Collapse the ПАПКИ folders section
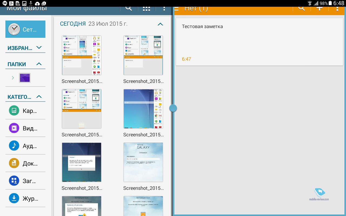This screenshot has height=216, width=346. pos(39,64)
